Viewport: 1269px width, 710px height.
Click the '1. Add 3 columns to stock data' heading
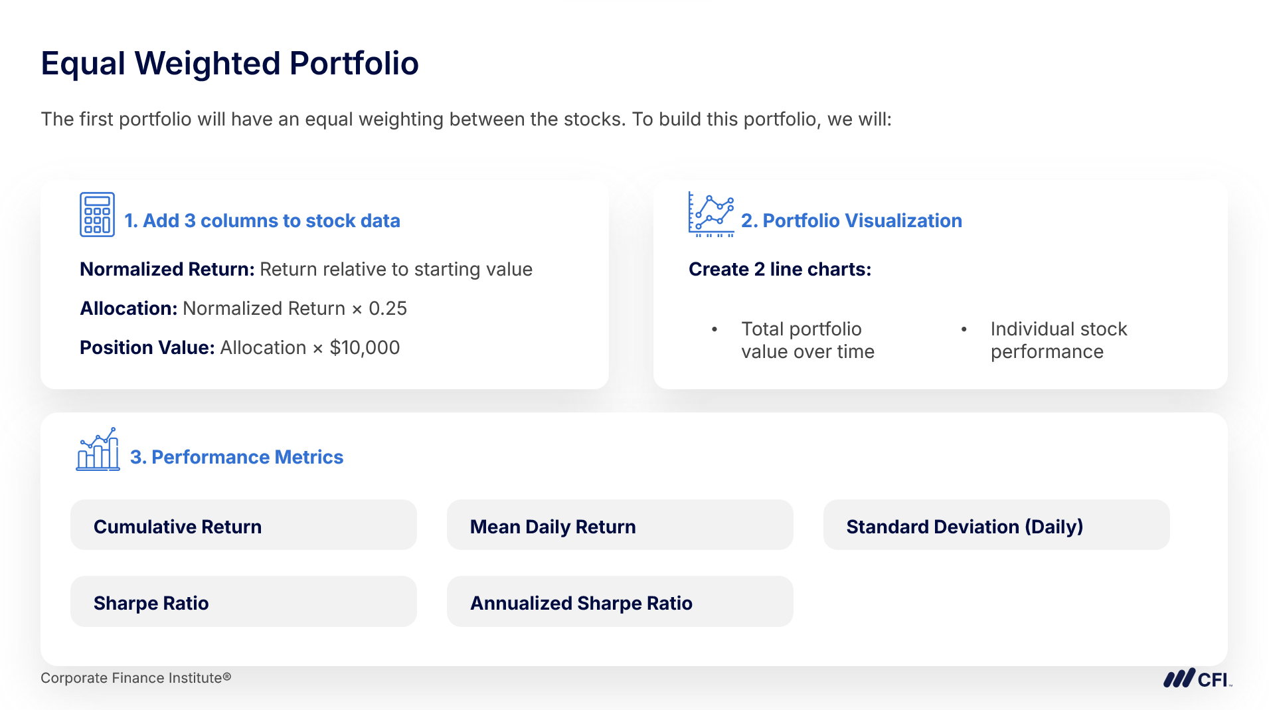point(262,221)
